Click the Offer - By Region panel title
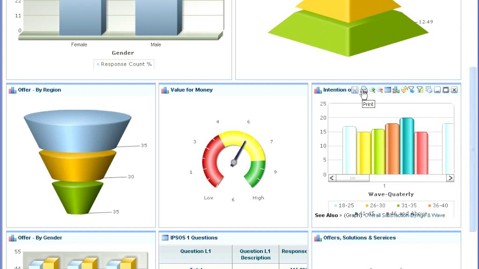 pos(39,90)
